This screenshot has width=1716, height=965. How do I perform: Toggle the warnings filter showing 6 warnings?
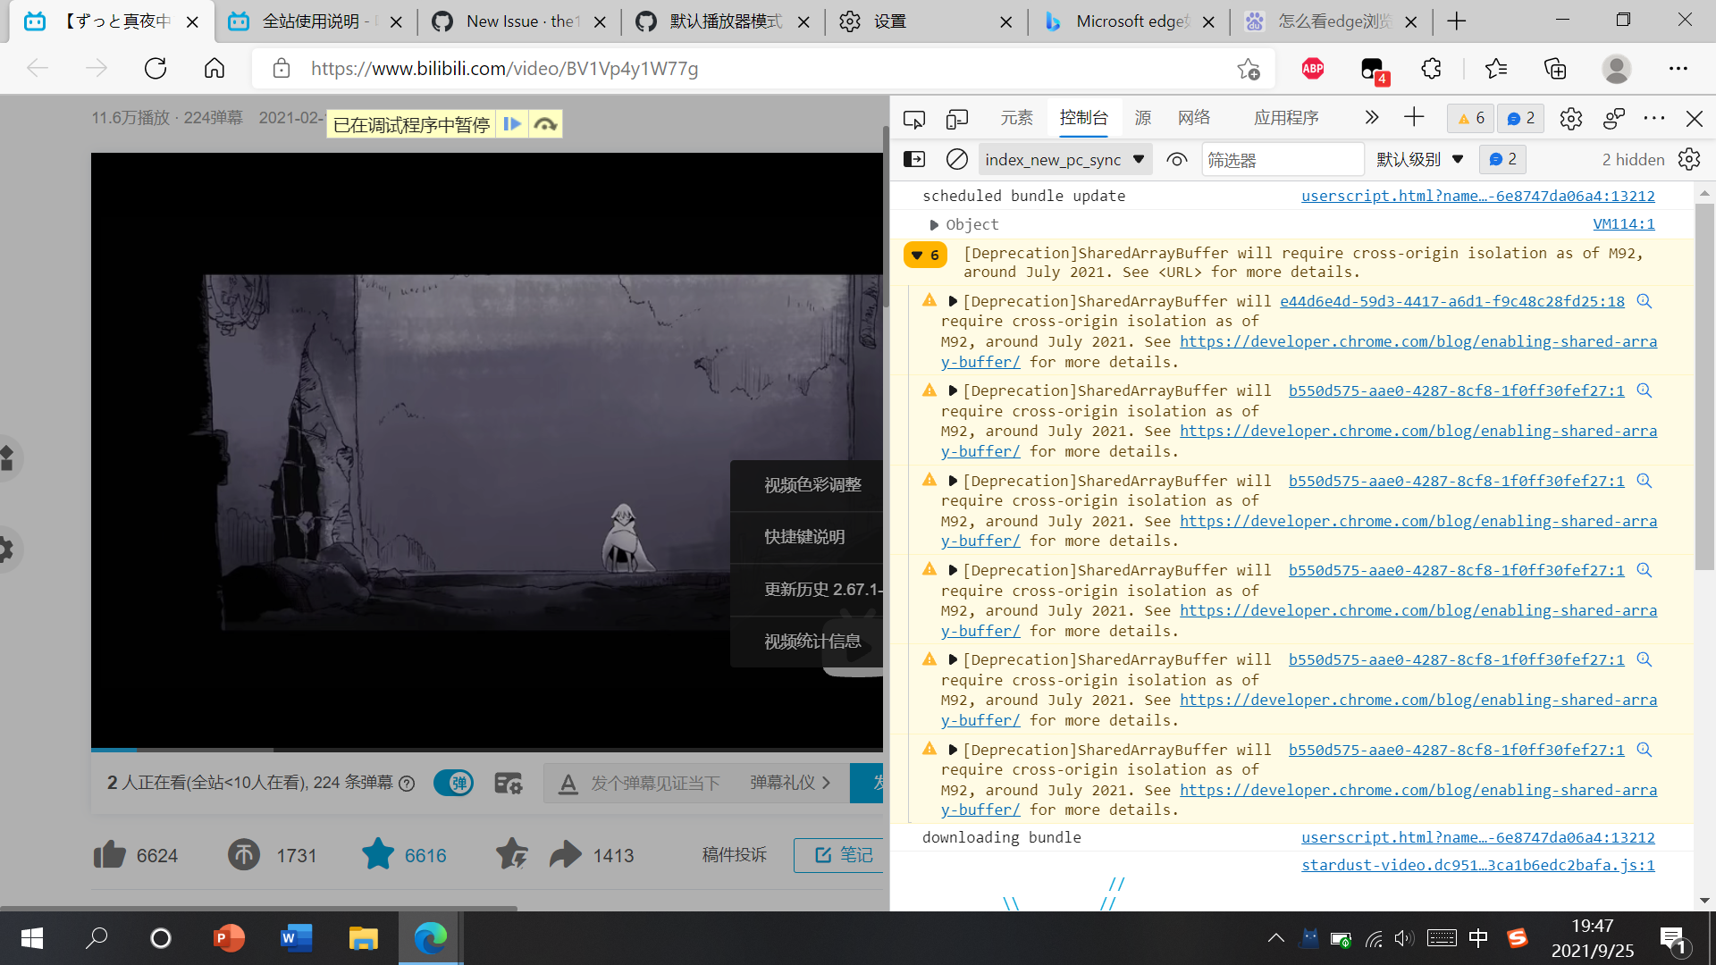(1468, 117)
